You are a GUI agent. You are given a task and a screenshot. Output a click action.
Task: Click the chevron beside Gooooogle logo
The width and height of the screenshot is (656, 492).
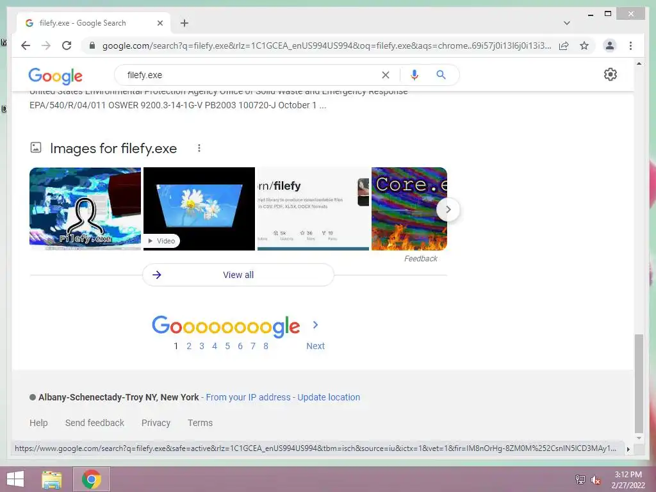click(315, 325)
